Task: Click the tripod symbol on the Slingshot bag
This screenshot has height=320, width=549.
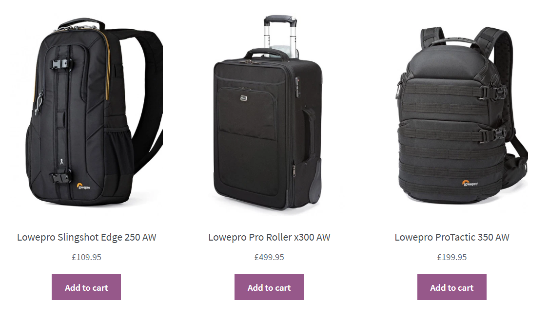Action: (x=62, y=162)
